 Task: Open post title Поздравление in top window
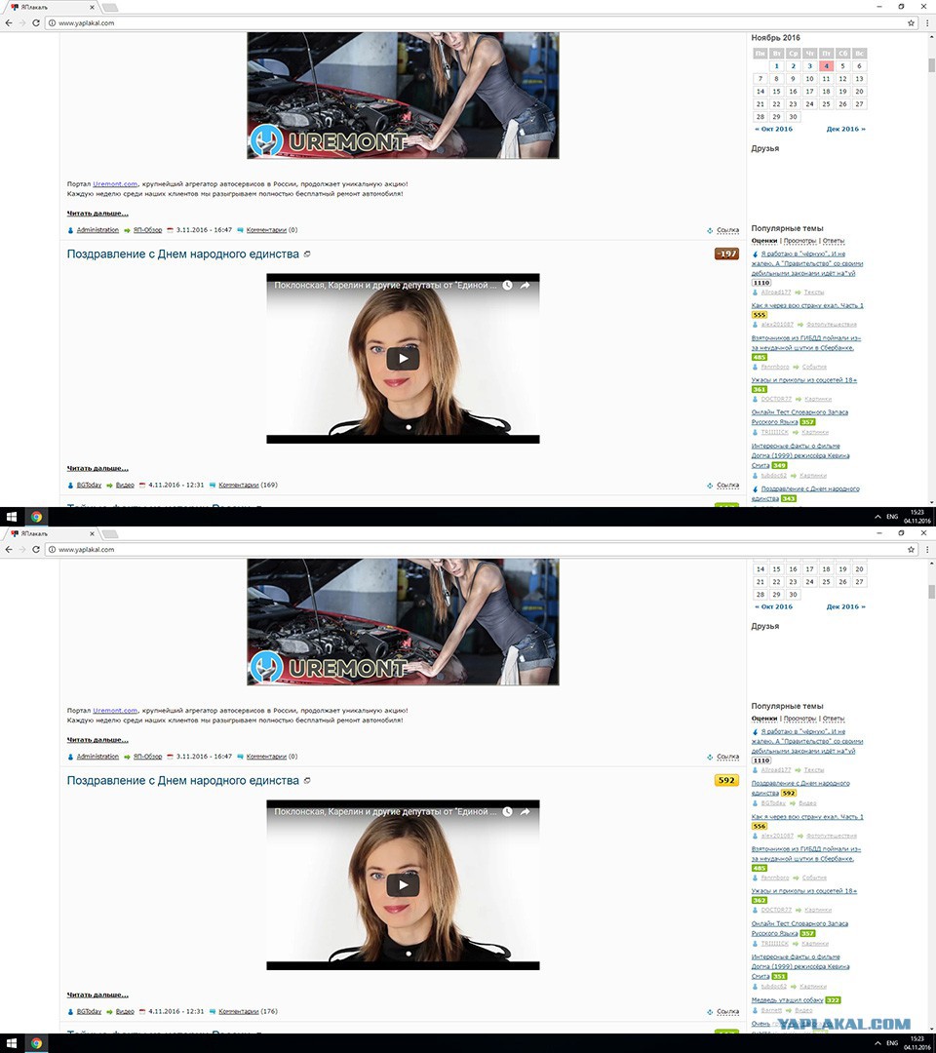[x=182, y=253]
